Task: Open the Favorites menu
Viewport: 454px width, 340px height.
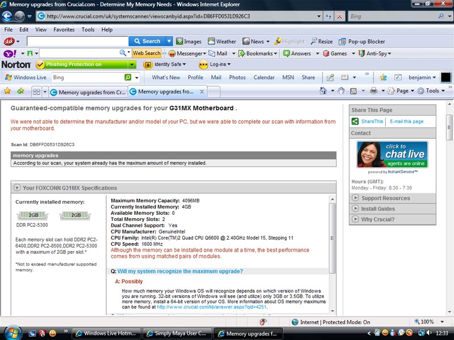Action: click(64, 29)
